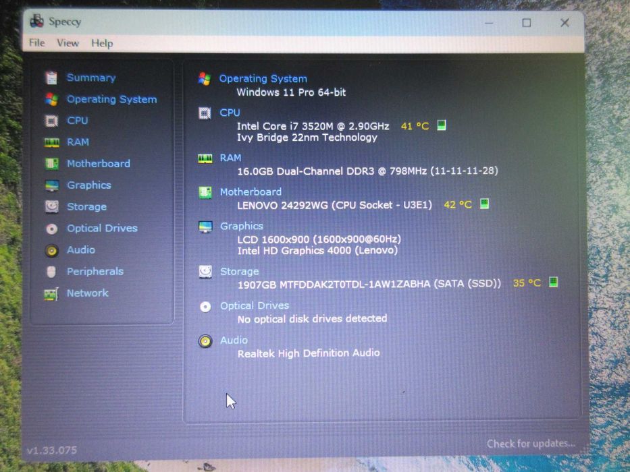The image size is (630, 472).
Task: Click the Audio heading link in summary
Action: tap(234, 341)
